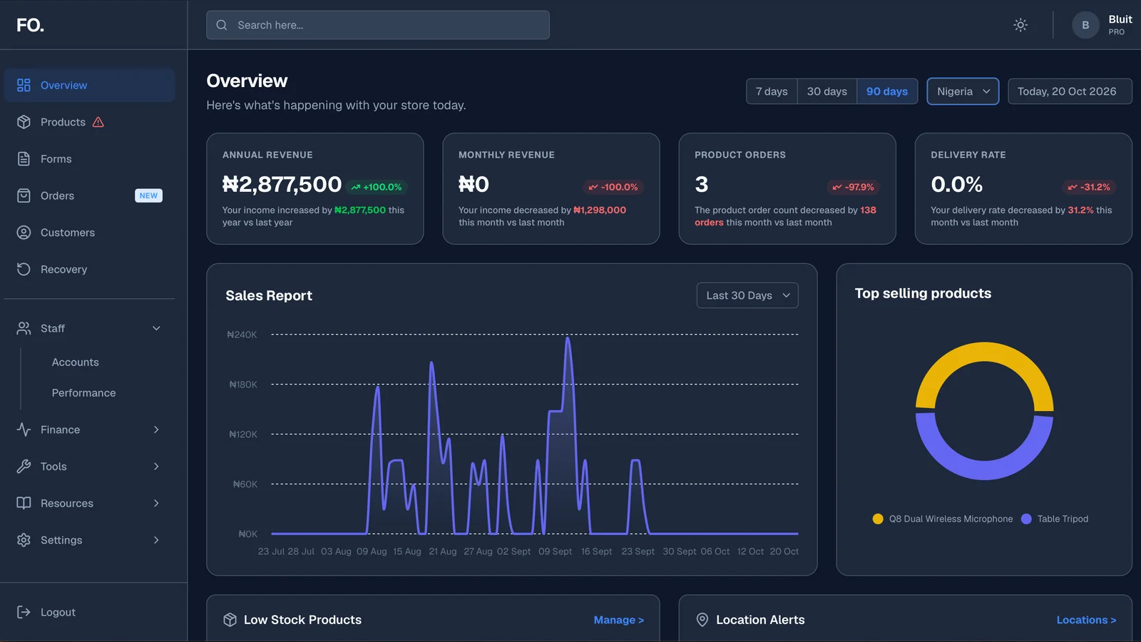Viewport: 1141px width, 642px height.
Task: Click the purple Table Tripod legend dot
Action: click(x=1026, y=519)
